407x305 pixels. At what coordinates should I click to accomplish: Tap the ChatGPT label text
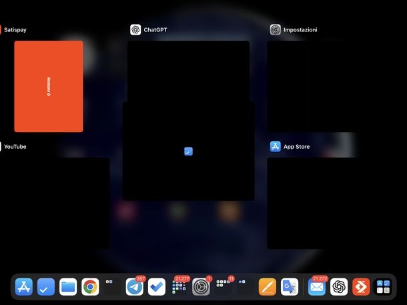155,30
